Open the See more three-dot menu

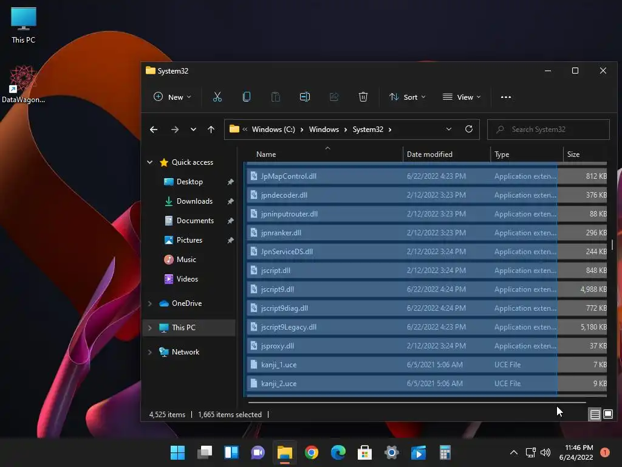point(506,97)
